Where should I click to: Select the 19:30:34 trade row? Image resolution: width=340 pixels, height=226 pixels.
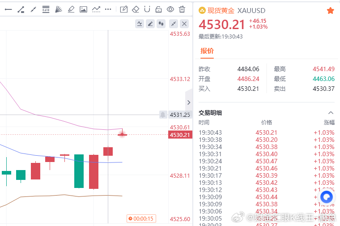[x=267, y=147]
